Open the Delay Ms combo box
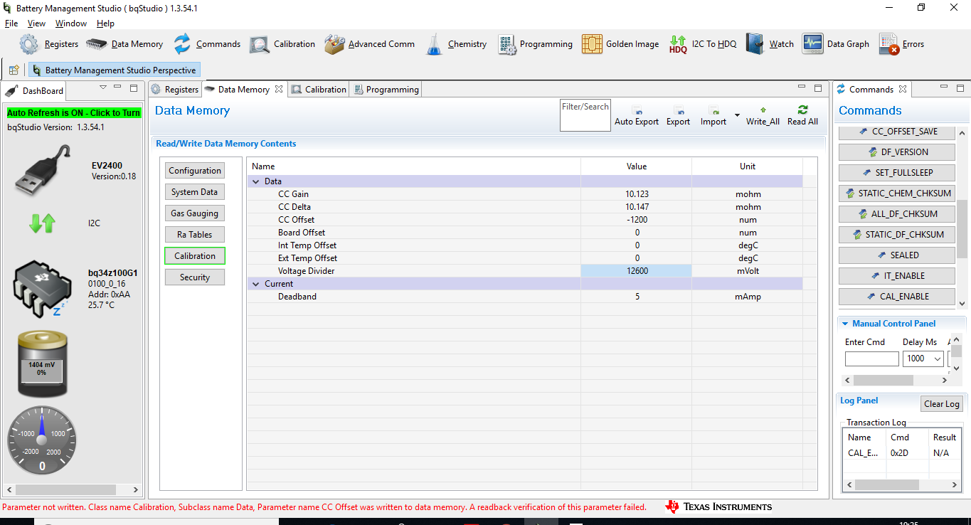This screenshot has height=525, width=971. (x=923, y=359)
